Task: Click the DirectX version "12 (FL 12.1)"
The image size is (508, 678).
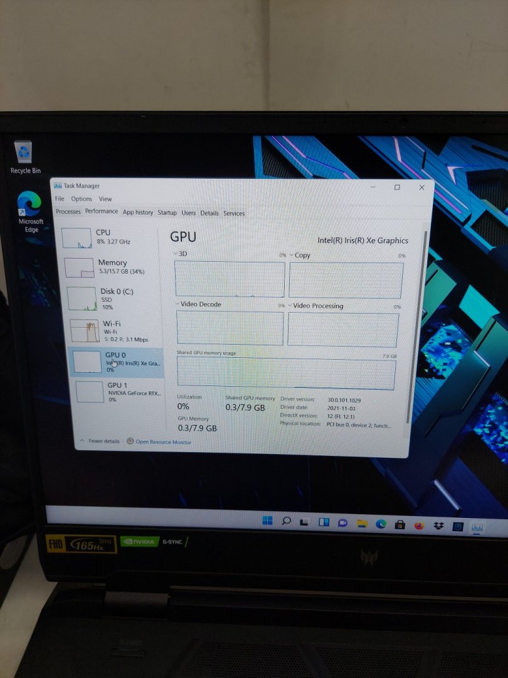Action: tap(341, 416)
